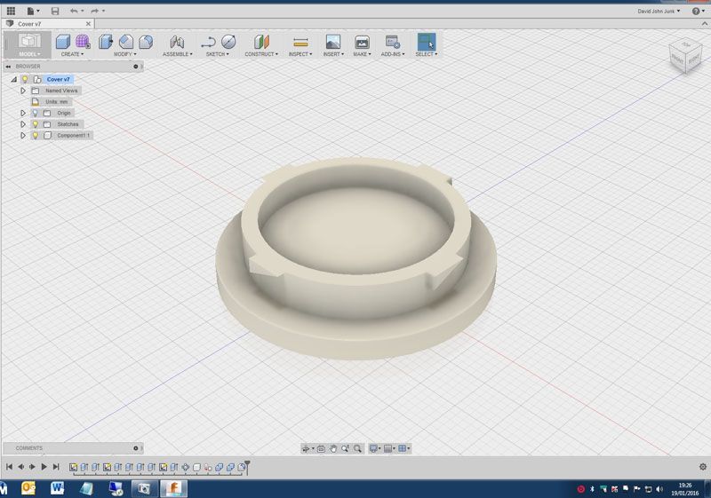Open the CONSTRUCT menu
Viewport: 711px width, 498px height.
[261, 54]
